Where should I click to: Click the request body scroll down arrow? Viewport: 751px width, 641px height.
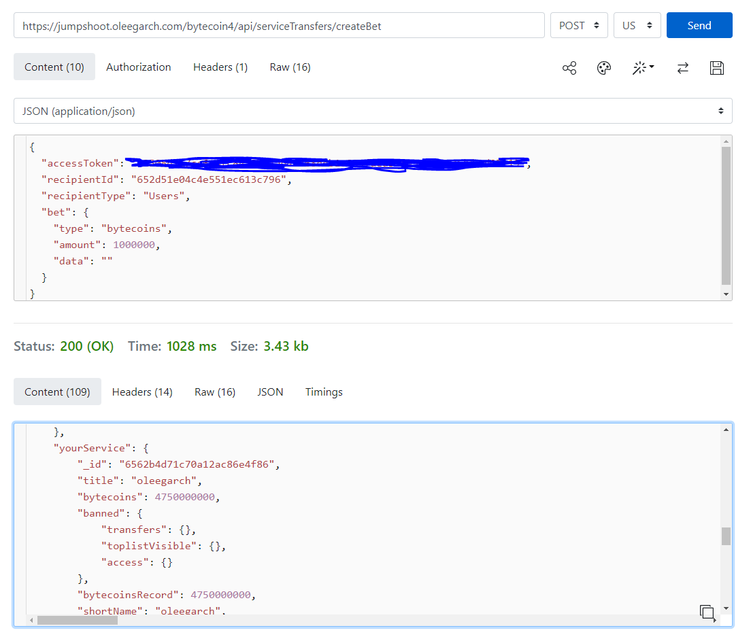pos(726,294)
